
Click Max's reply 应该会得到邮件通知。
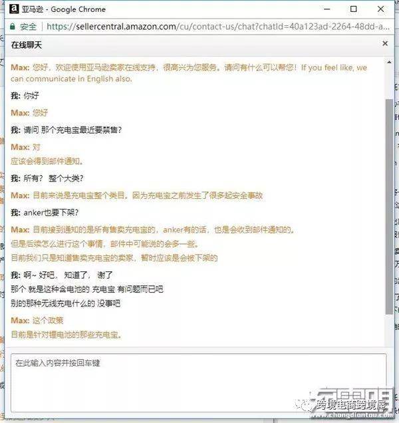click(x=47, y=162)
